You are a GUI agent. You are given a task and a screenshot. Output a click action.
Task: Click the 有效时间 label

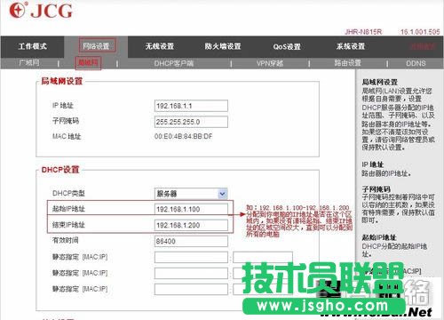65,240
